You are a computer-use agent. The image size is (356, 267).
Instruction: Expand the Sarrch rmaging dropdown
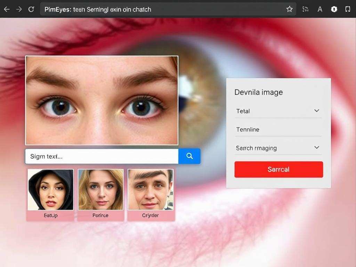pyautogui.click(x=278, y=148)
